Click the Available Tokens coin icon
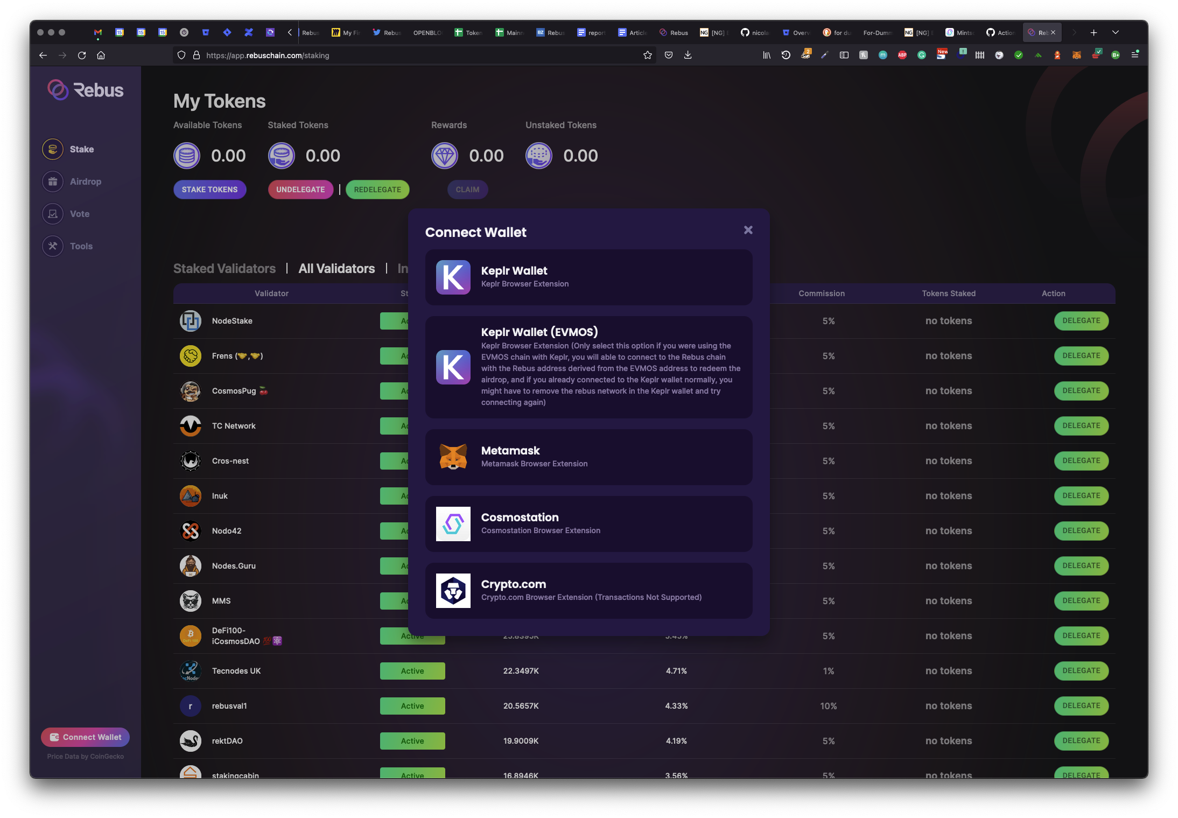 (x=187, y=156)
